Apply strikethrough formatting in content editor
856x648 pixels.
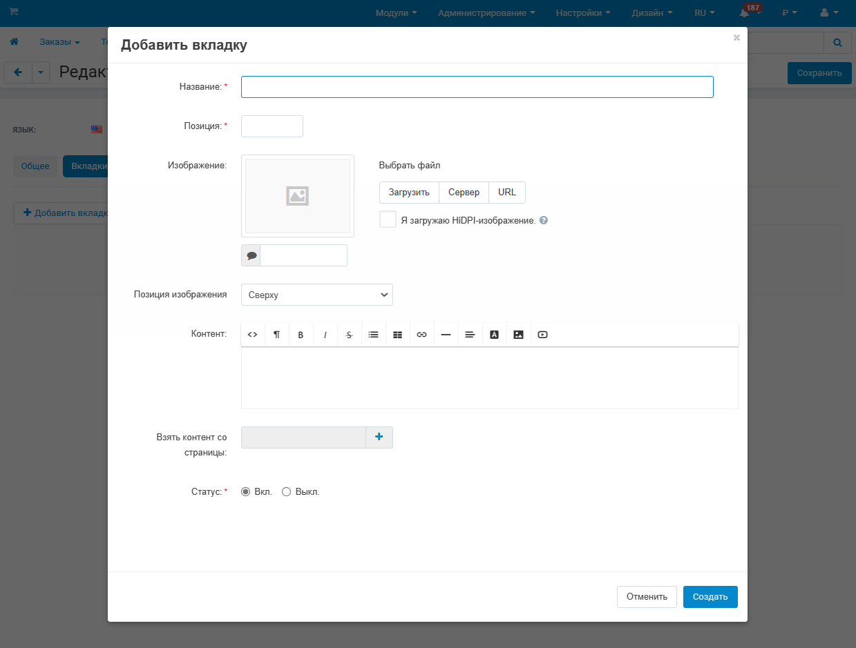click(349, 335)
